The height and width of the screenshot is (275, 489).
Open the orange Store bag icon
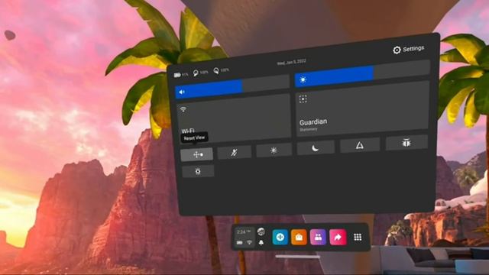(299, 238)
